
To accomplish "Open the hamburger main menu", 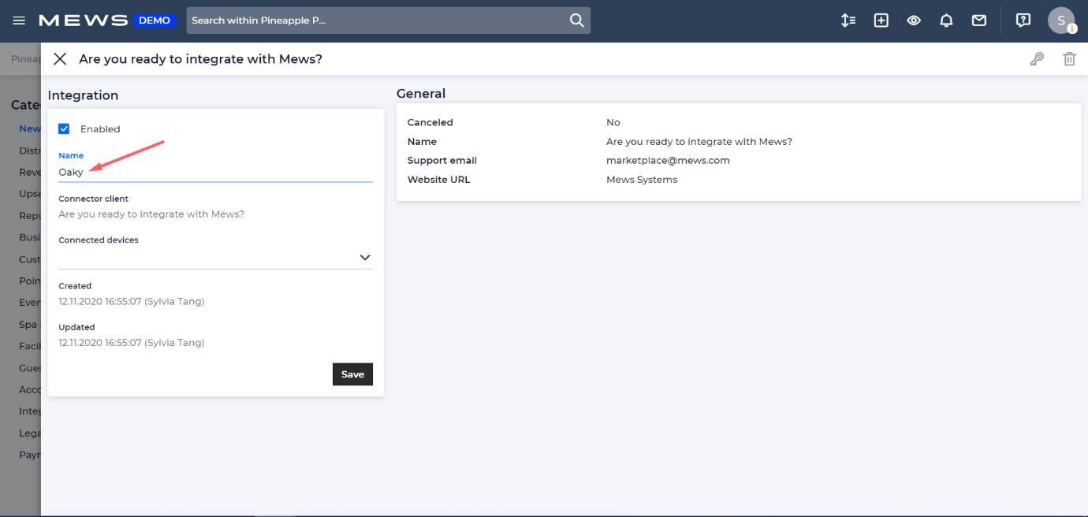I will click(x=19, y=20).
